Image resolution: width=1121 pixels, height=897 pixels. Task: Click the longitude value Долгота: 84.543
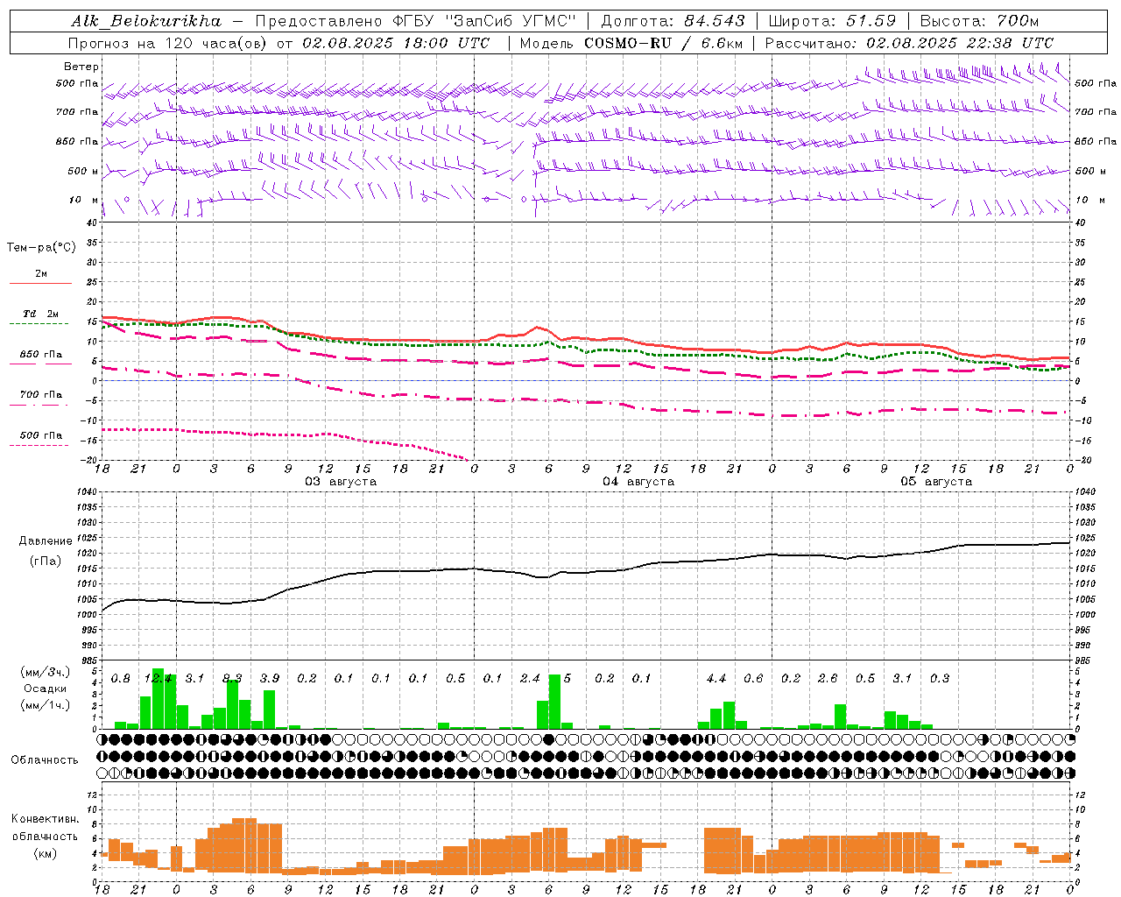[673, 21]
